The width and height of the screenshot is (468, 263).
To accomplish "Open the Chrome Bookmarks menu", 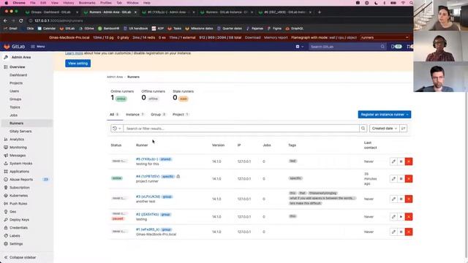I will [87, 3].
